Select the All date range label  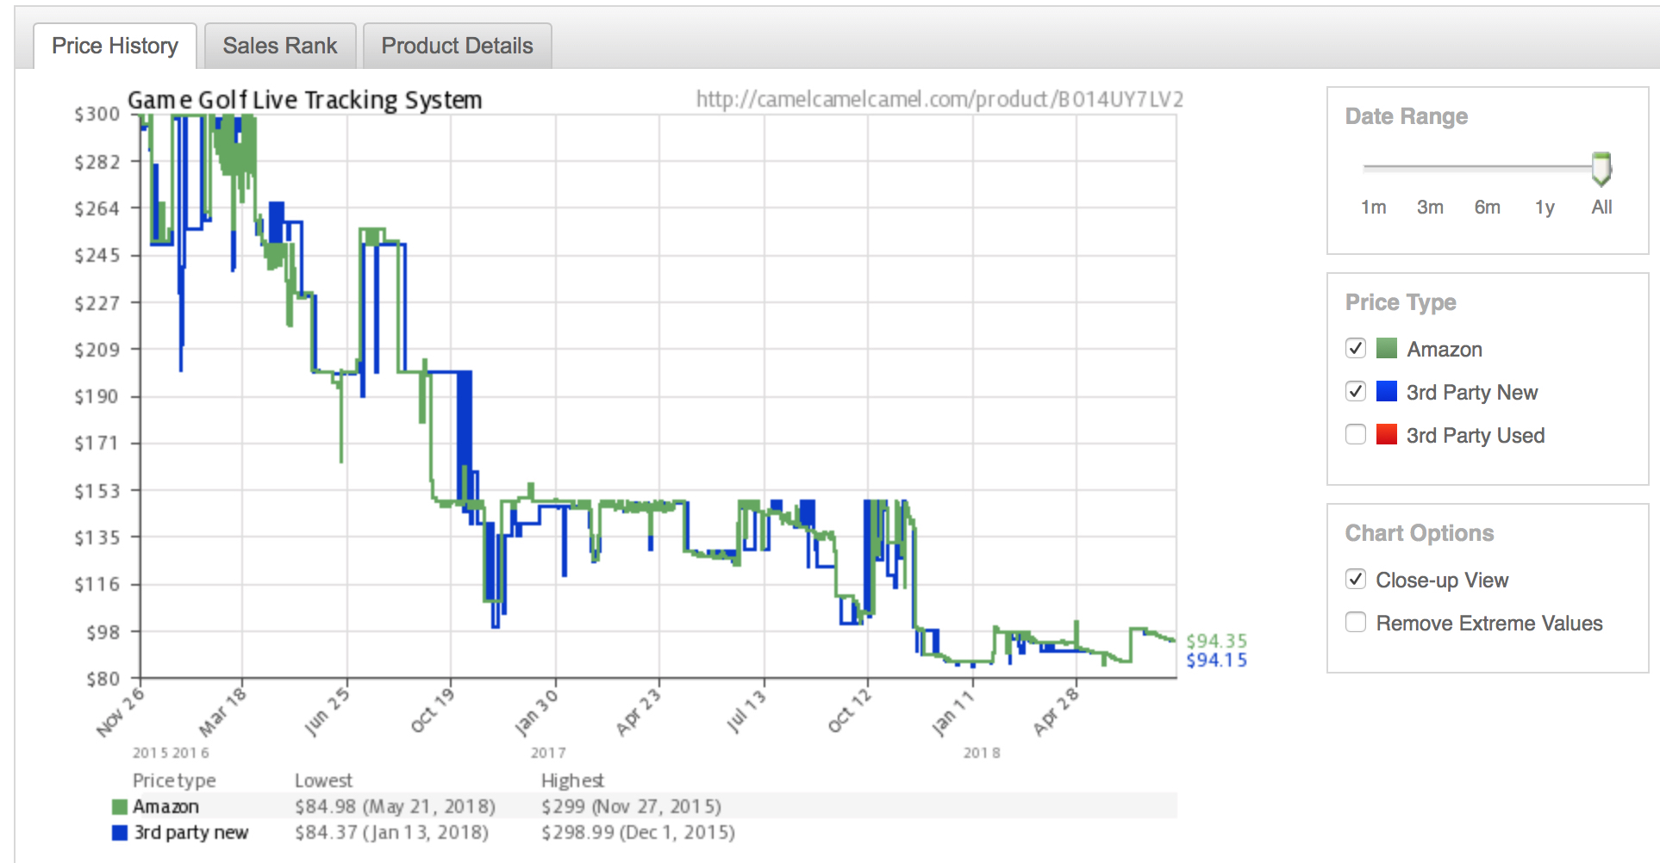(x=1601, y=208)
